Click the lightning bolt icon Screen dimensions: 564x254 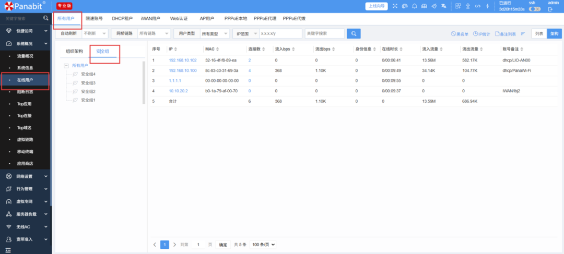488,6
